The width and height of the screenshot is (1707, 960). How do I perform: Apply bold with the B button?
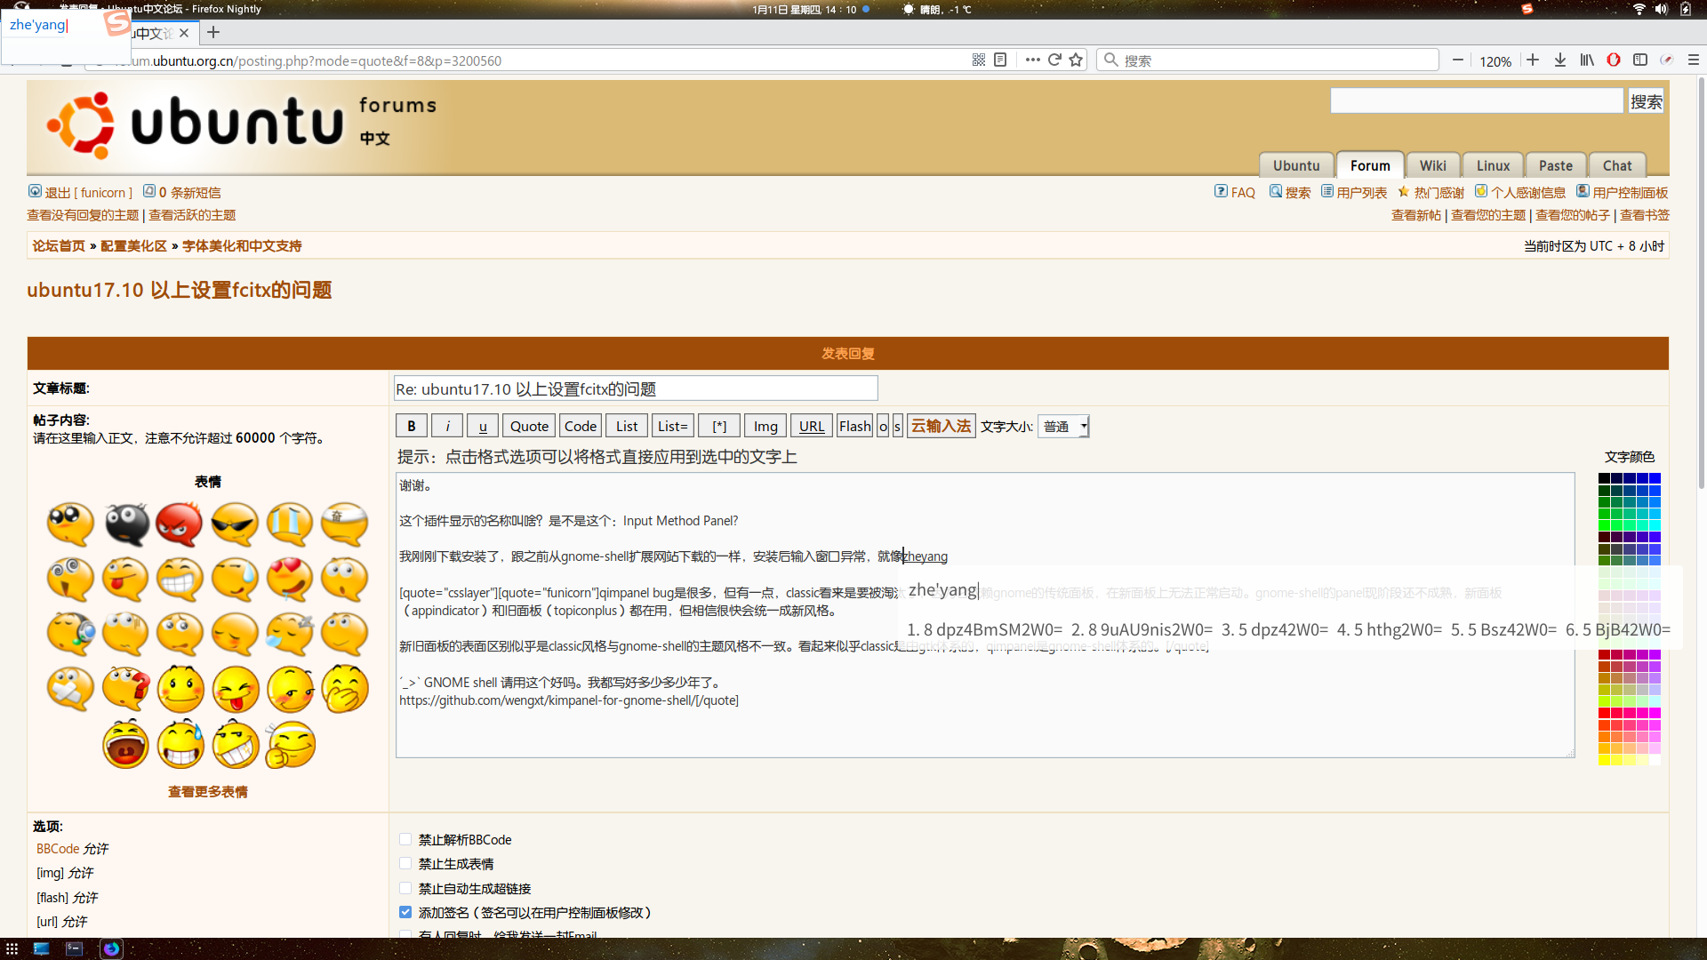(x=412, y=426)
